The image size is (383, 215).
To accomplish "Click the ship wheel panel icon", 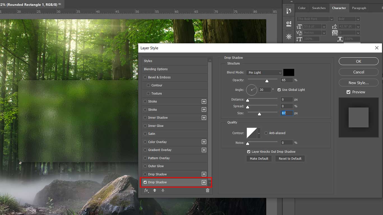I will point(289,37).
